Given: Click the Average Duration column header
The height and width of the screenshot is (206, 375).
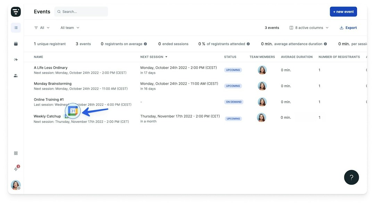Looking at the screenshot, I should (297, 57).
